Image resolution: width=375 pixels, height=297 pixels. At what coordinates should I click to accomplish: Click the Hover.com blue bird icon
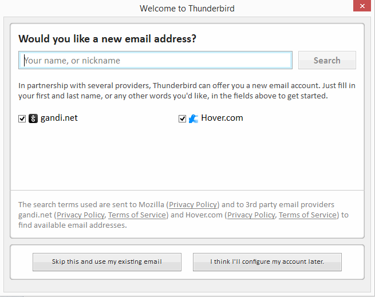pyautogui.click(x=194, y=118)
